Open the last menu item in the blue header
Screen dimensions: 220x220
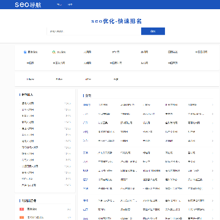pyautogui.click(x=70, y=5)
